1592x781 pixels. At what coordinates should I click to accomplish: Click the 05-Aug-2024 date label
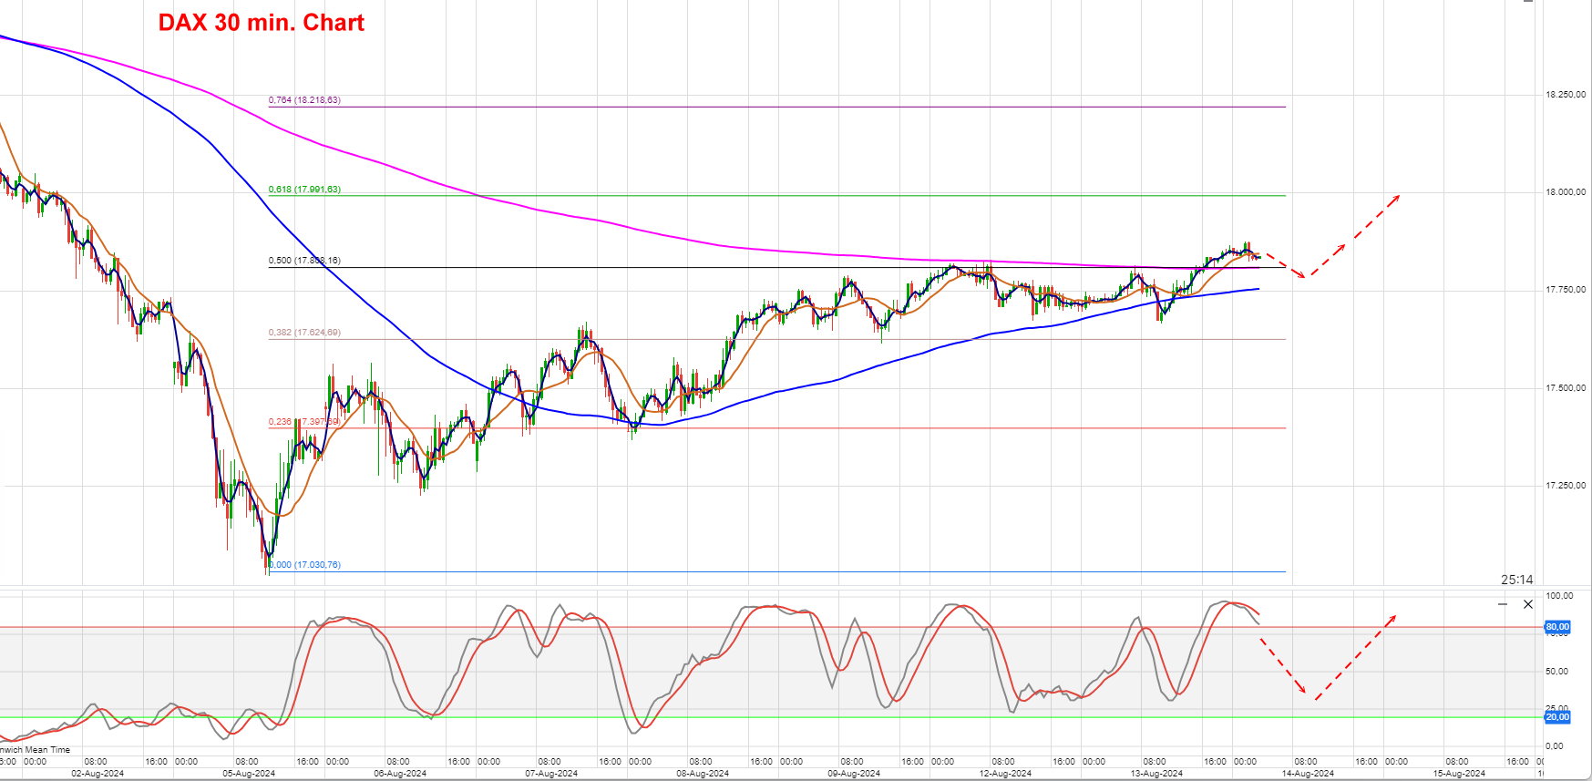coord(249,774)
